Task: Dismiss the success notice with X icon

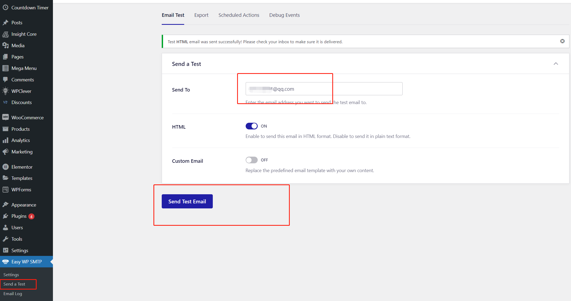Action: 562,41
